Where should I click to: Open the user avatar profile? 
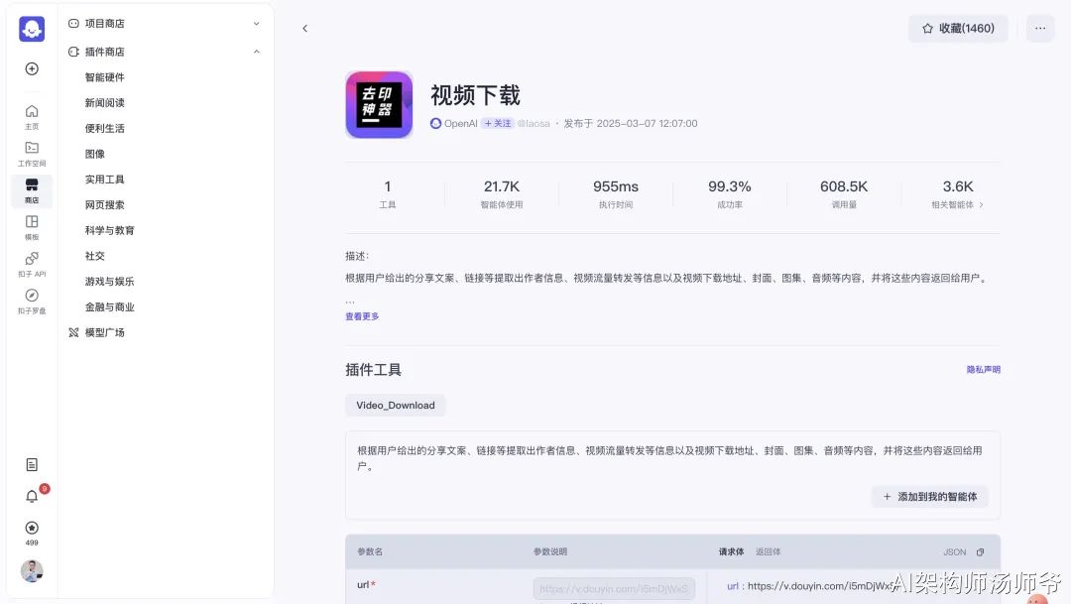[x=32, y=570]
